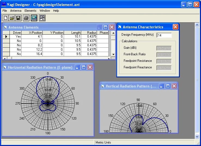This screenshot has height=146, width=201.
Task: Select the X-Position cell showing 16.4
Action: point(32,54)
